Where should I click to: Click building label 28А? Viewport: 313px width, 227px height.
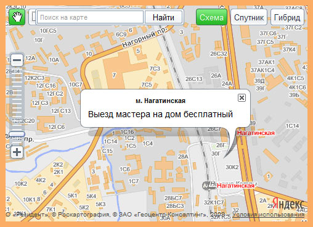183,157
